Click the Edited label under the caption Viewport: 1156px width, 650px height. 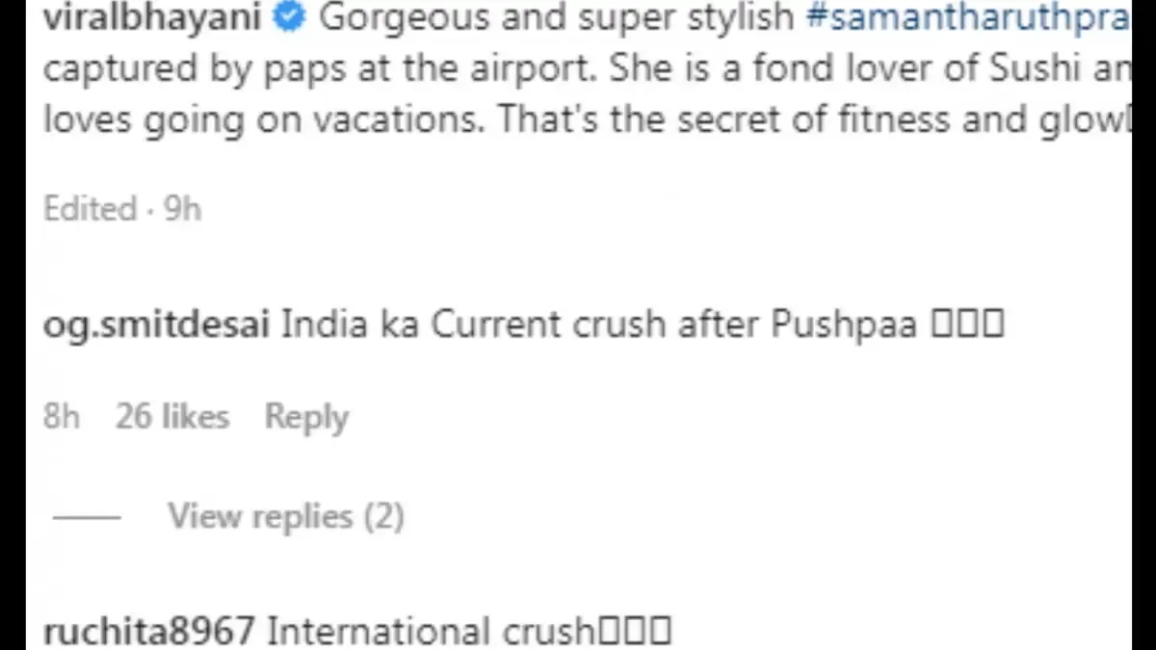pyautogui.click(x=90, y=209)
